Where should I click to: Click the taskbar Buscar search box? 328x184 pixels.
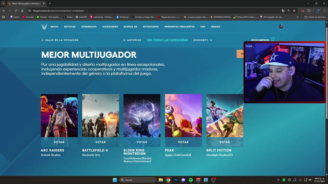click(138, 180)
